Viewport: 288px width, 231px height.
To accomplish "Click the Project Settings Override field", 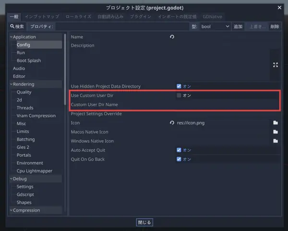I will coord(228,113).
